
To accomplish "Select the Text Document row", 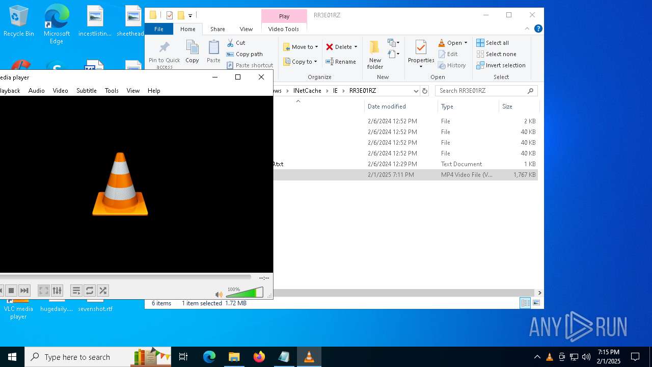I will pyautogui.click(x=405, y=164).
